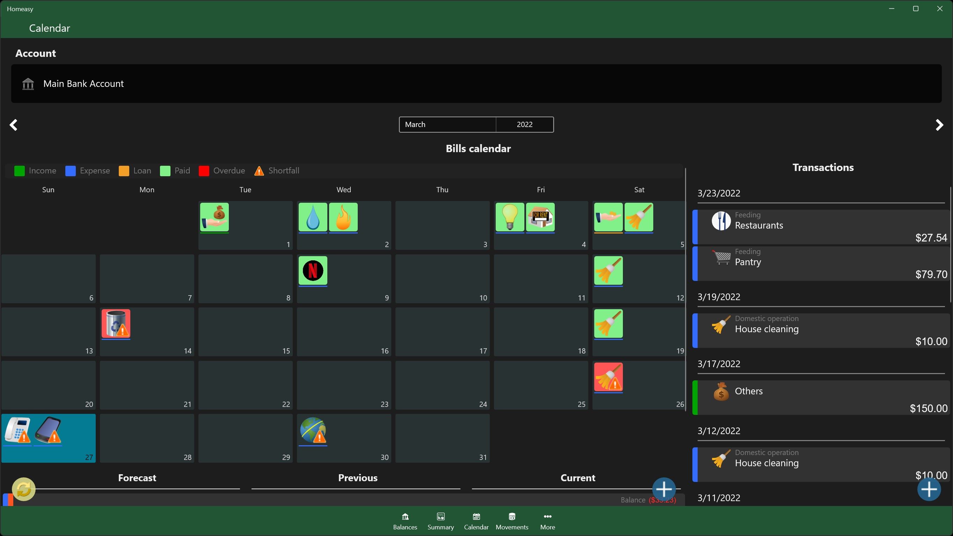This screenshot has height=536, width=953.
Task: Select the 2022 year dropdown
Action: point(524,124)
